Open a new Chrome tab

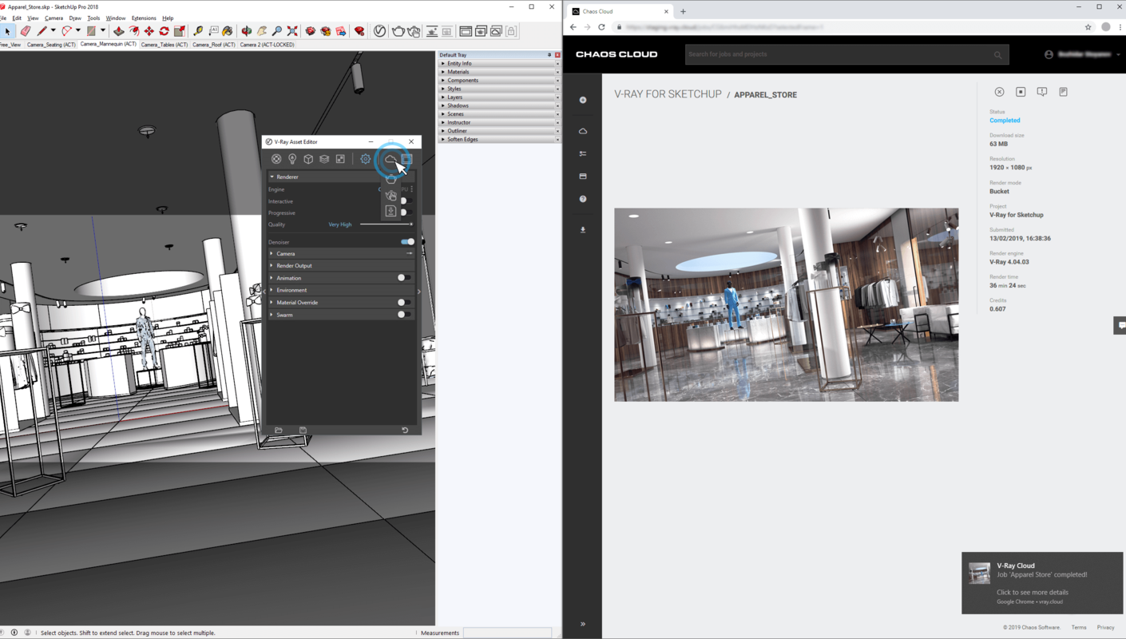[x=683, y=11]
